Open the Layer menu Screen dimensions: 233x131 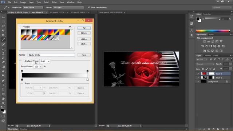(31, 2)
